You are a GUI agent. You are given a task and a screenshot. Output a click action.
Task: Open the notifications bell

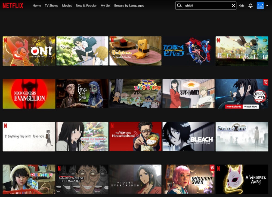coord(250,6)
